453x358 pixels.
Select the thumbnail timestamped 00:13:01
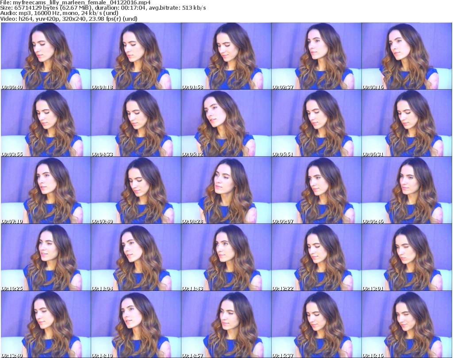407,258
